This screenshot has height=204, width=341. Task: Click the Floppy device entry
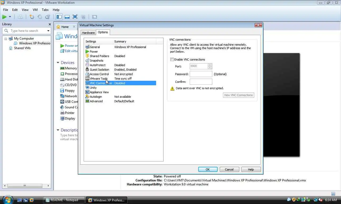coord(68,91)
